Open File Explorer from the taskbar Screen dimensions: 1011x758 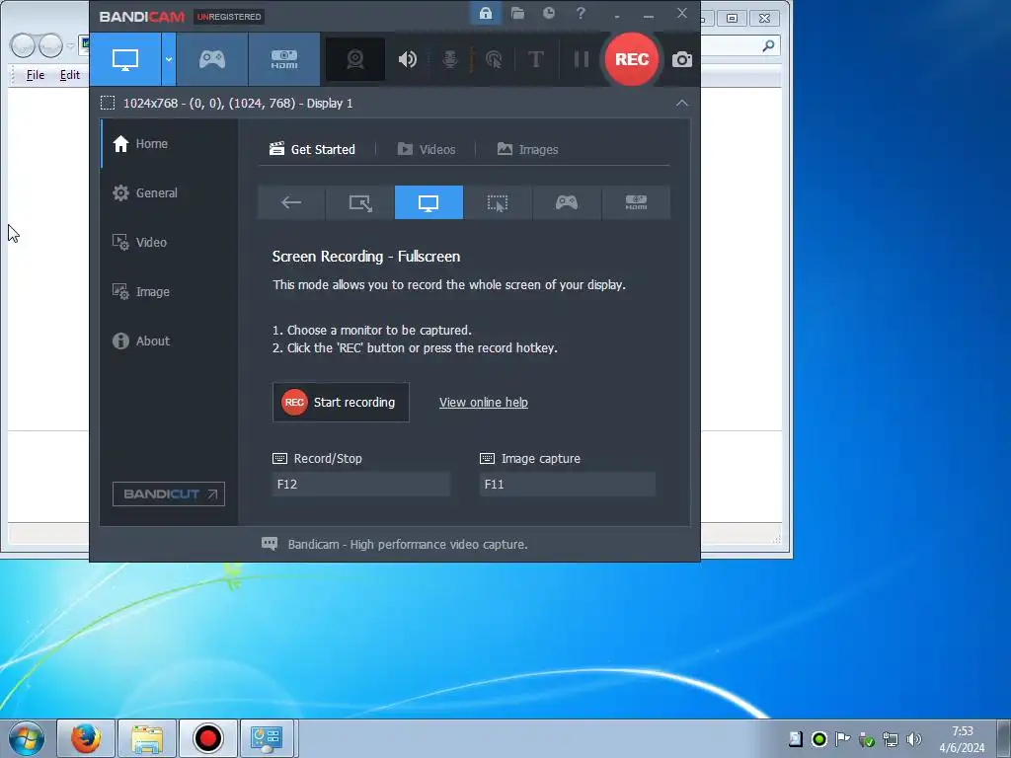coord(147,738)
